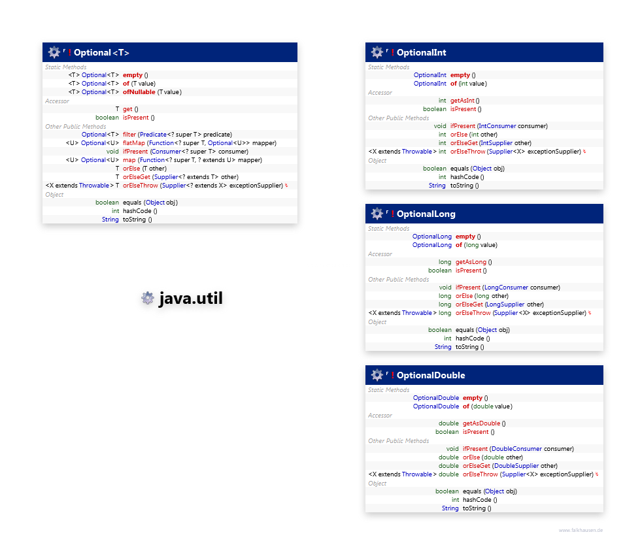
Task: Open the IntSupplier type link
Action: click(x=496, y=143)
